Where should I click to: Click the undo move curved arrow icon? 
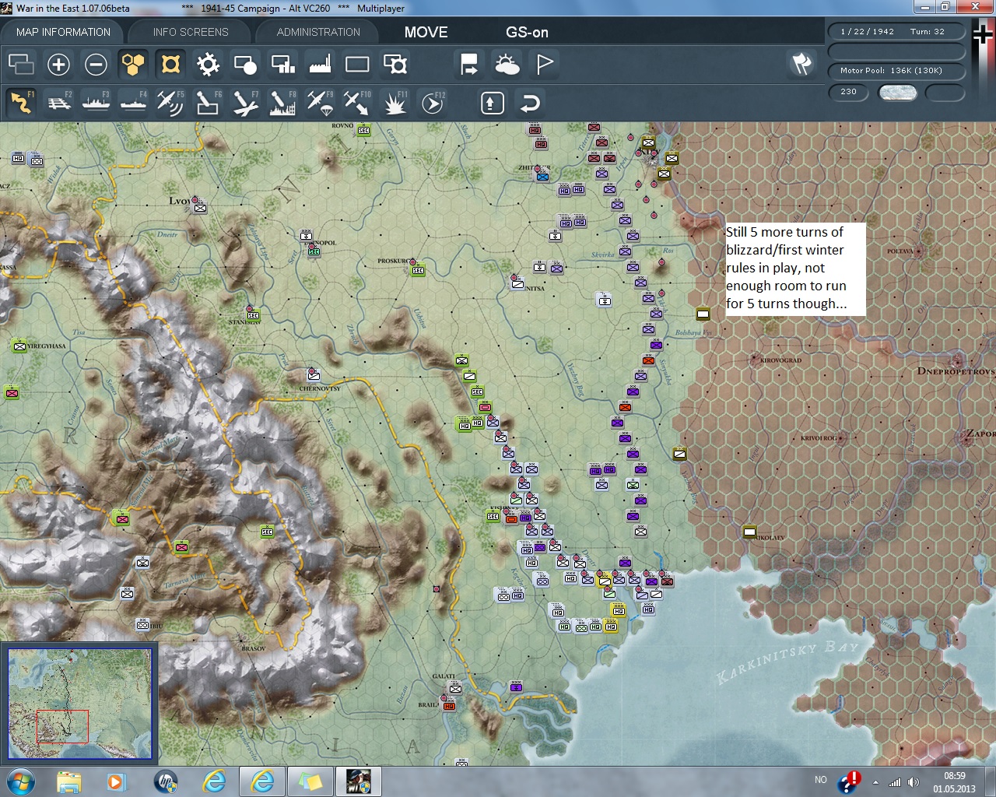(530, 103)
